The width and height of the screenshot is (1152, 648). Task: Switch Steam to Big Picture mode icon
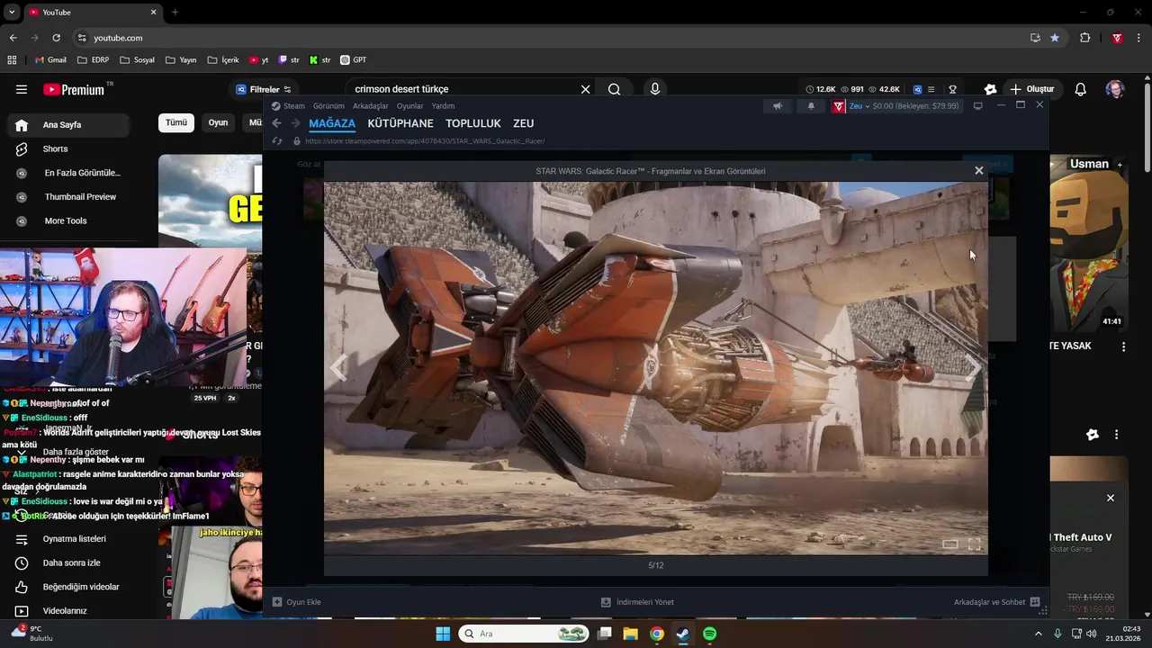tap(978, 106)
